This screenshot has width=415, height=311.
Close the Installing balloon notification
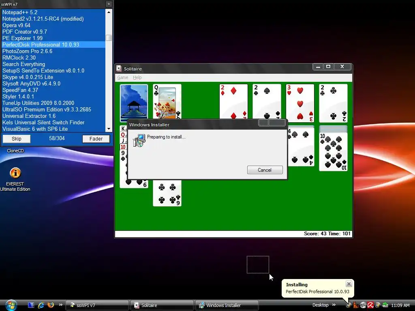point(349,284)
